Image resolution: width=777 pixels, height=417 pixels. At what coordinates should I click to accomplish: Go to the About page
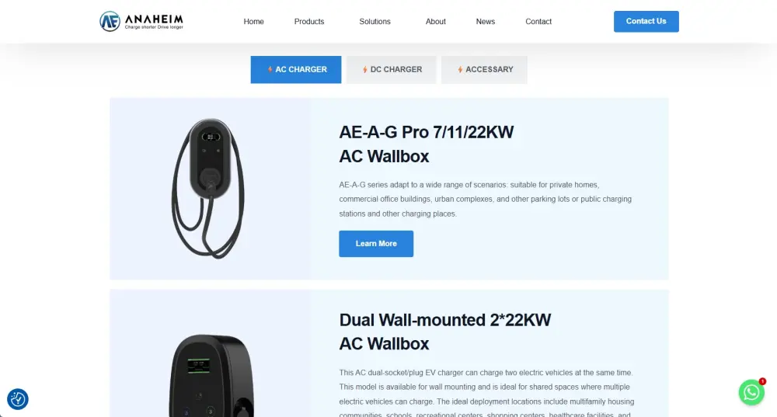(x=436, y=21)
